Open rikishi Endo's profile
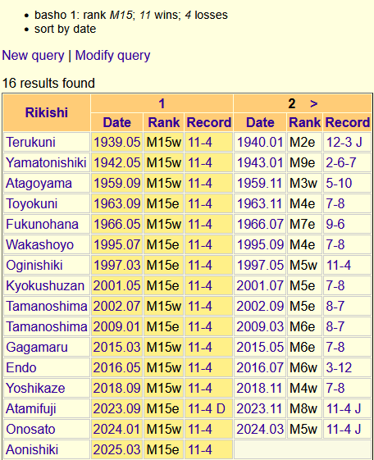Image resolution: width=374 pixels, height=460 pixels. pos(21,368)
